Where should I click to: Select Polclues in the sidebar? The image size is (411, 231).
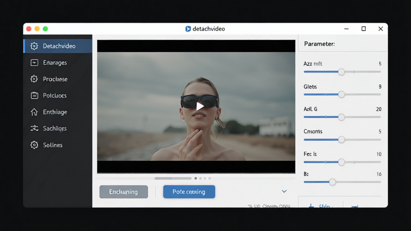[58, 95]
